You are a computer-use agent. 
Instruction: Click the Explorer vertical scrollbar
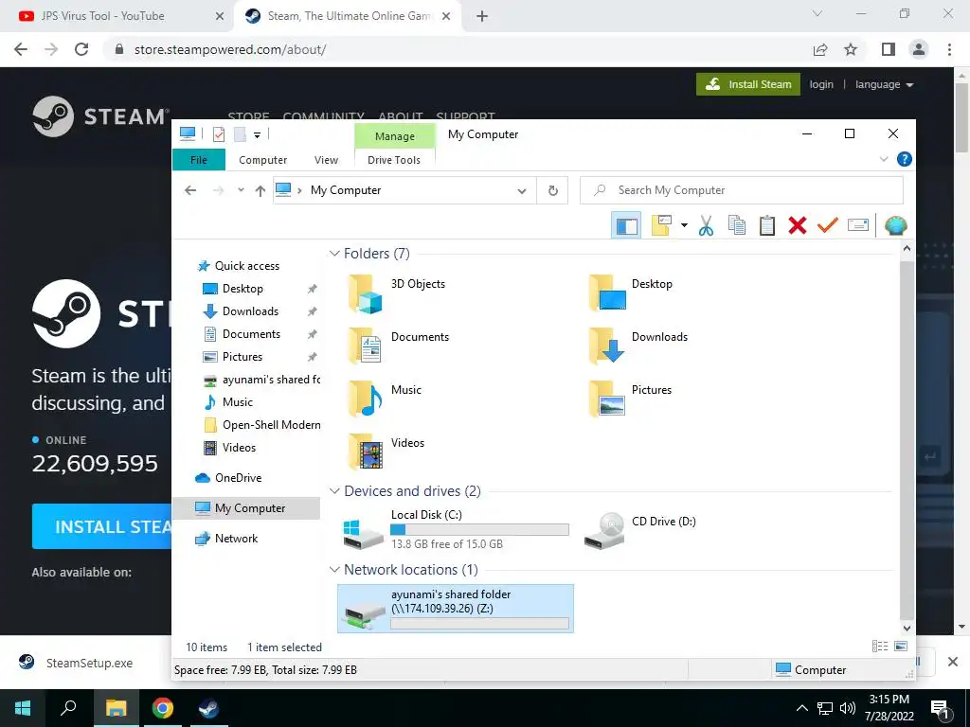[907, 439]
